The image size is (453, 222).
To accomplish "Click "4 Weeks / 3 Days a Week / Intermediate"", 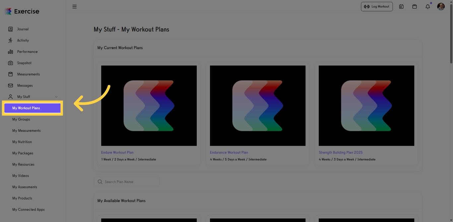I will click(x=347, y=159).
